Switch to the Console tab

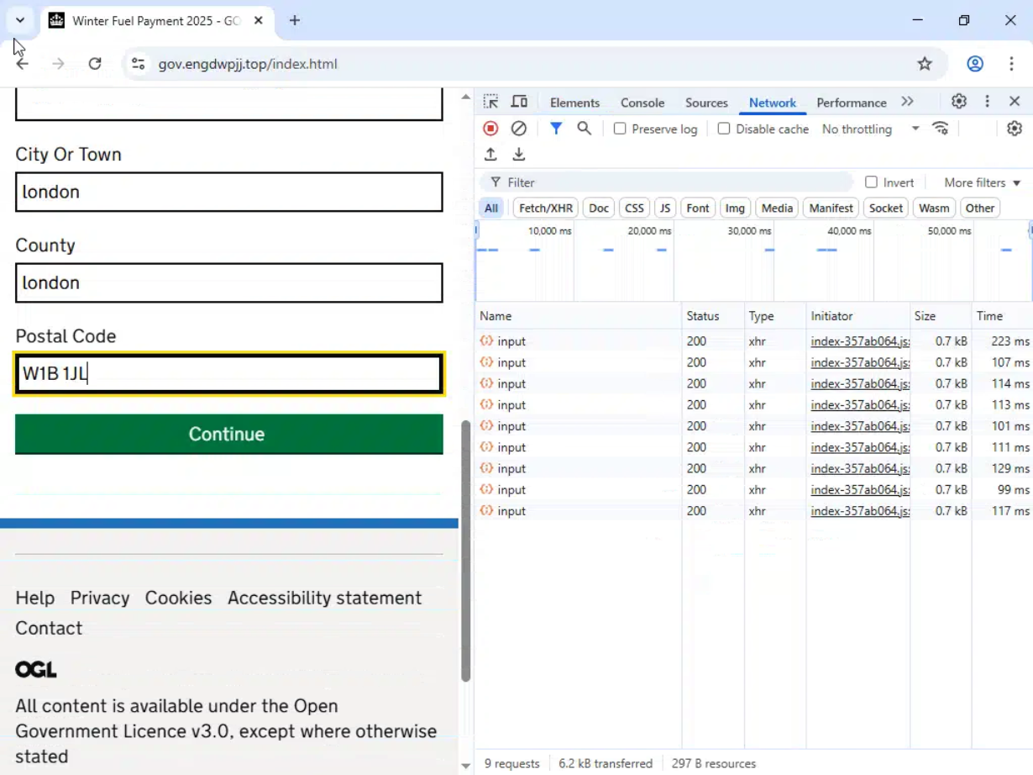tap(642, 103)
